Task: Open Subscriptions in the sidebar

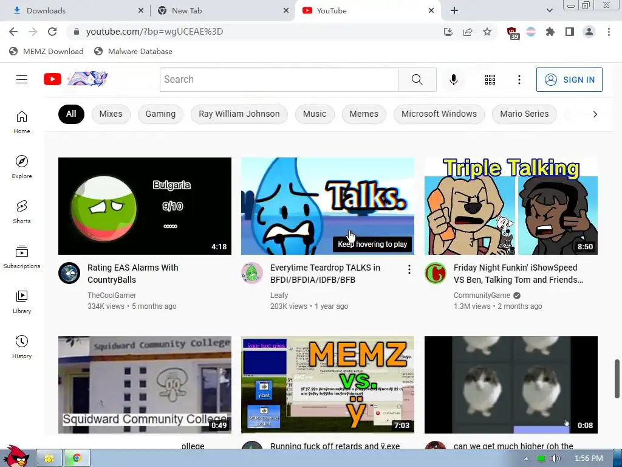Action: pos(22,257)
